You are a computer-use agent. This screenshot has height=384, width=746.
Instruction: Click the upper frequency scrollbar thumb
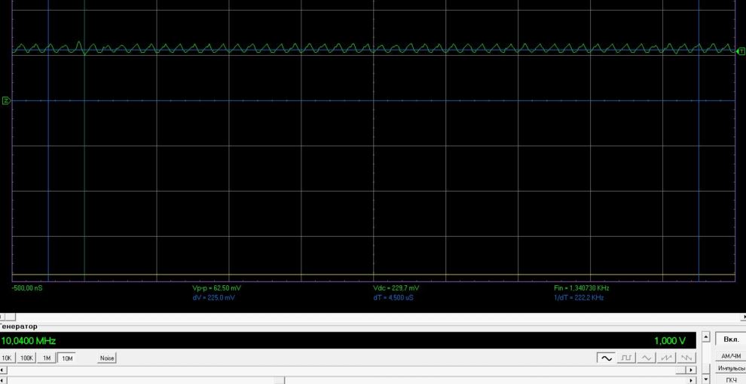[x=681, y=370]
